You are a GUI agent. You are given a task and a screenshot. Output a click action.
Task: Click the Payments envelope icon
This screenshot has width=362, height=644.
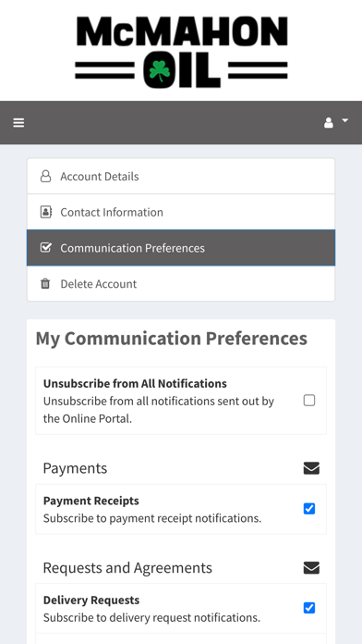[311, 468]
